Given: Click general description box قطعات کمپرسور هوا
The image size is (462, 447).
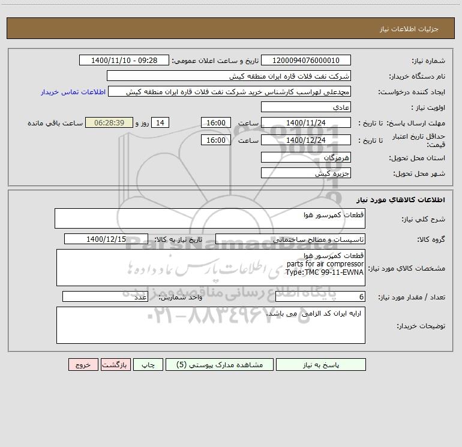Looking at the screenshot, I should click(x=210, y=218).
